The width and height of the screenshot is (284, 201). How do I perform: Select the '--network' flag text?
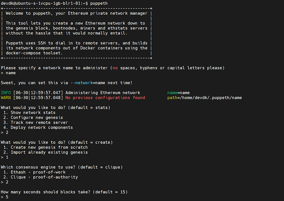[82, 83]
